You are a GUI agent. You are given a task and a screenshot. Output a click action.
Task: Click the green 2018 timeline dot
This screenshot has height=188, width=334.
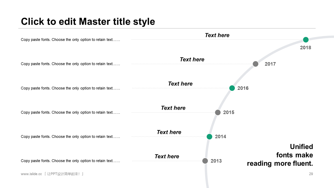coord(306,40)
